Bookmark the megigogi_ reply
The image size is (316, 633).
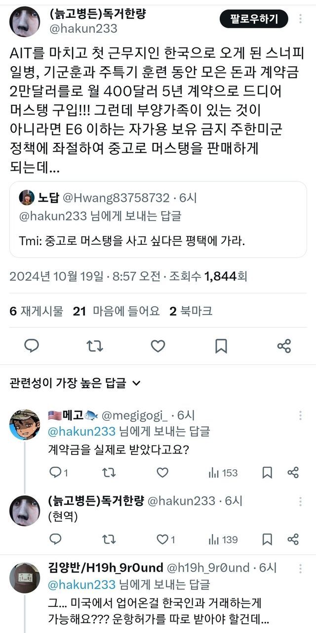coord(267,473)
